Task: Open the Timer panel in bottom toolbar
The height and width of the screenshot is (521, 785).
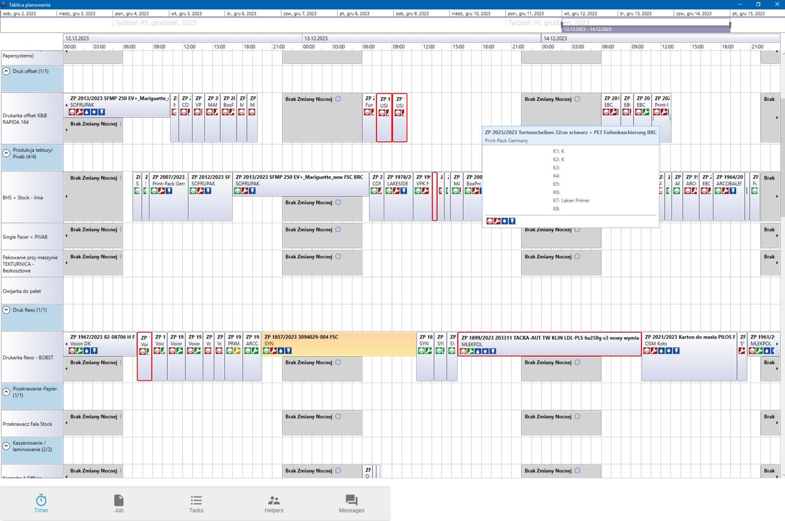Action: [41, 503]
